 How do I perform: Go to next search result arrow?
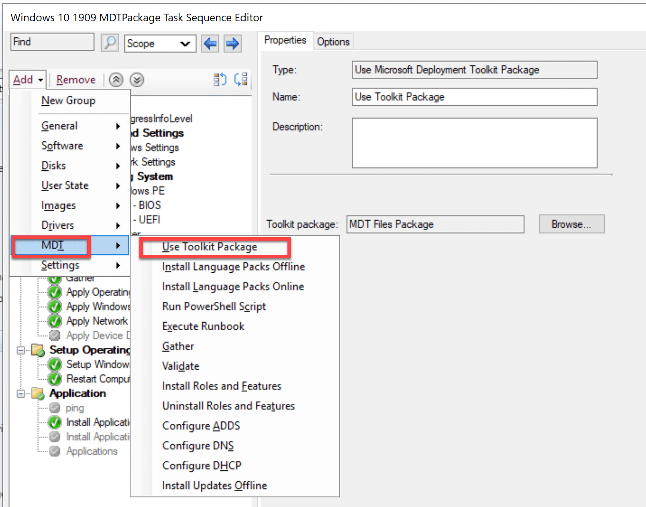[232, 43]
